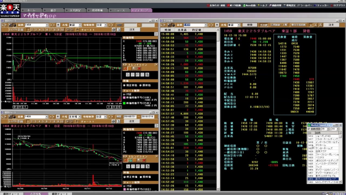This screenshot has height=195, width=346.
Task: Select trend line draw tool in lower chart
Action: [125, 160]
